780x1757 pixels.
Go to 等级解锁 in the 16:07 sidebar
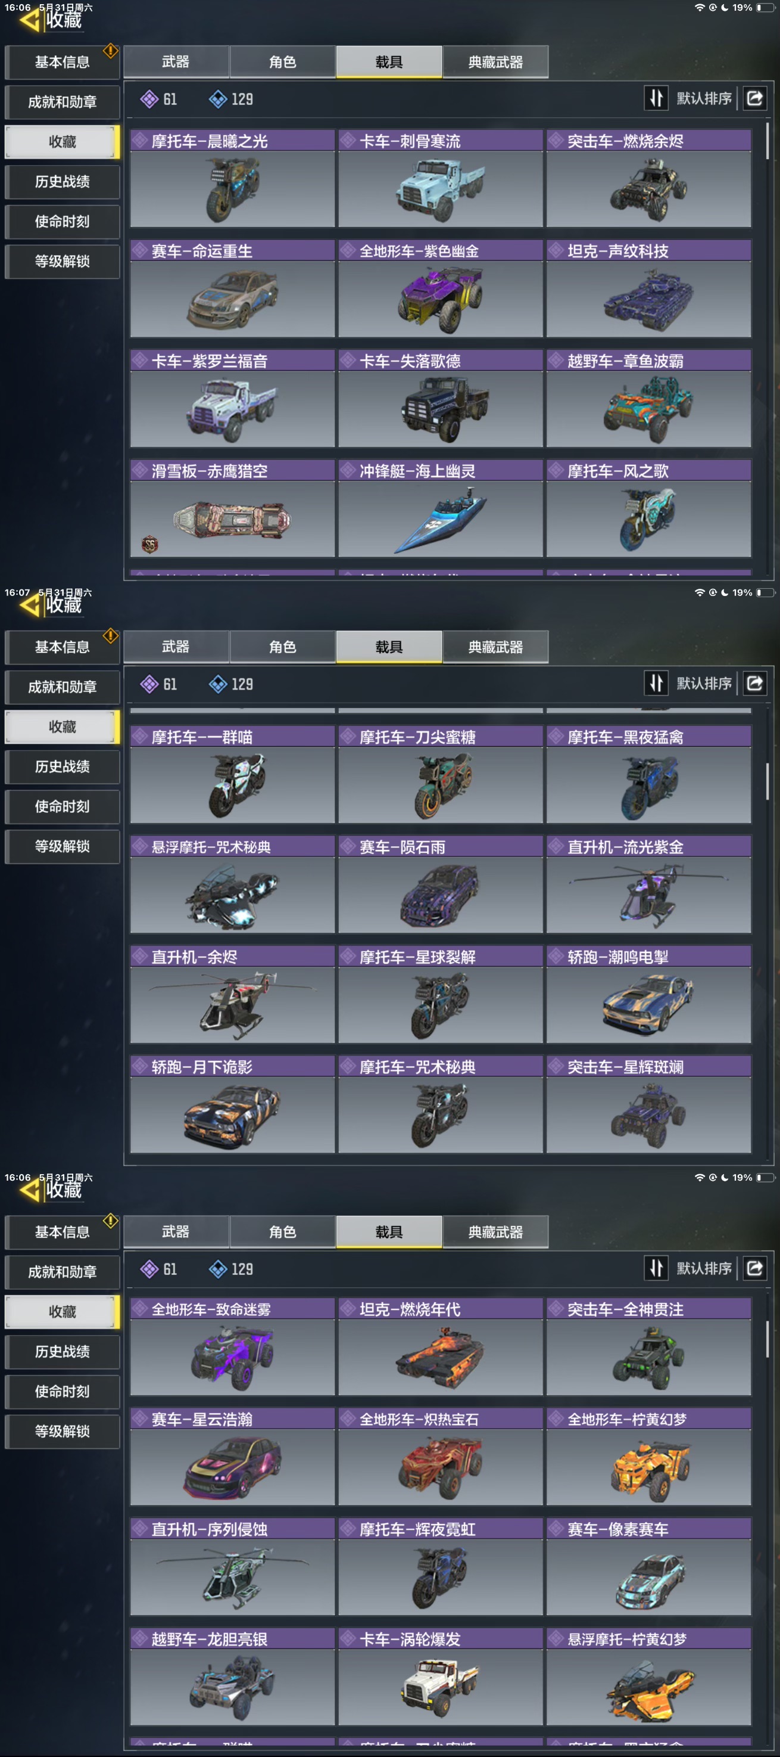click(x=62, y=846)
